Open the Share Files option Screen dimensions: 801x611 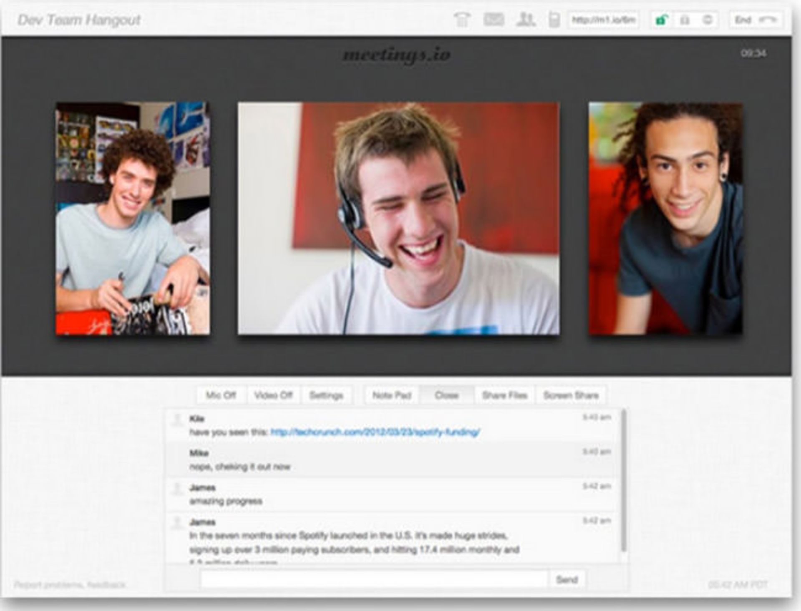(504, 395)
